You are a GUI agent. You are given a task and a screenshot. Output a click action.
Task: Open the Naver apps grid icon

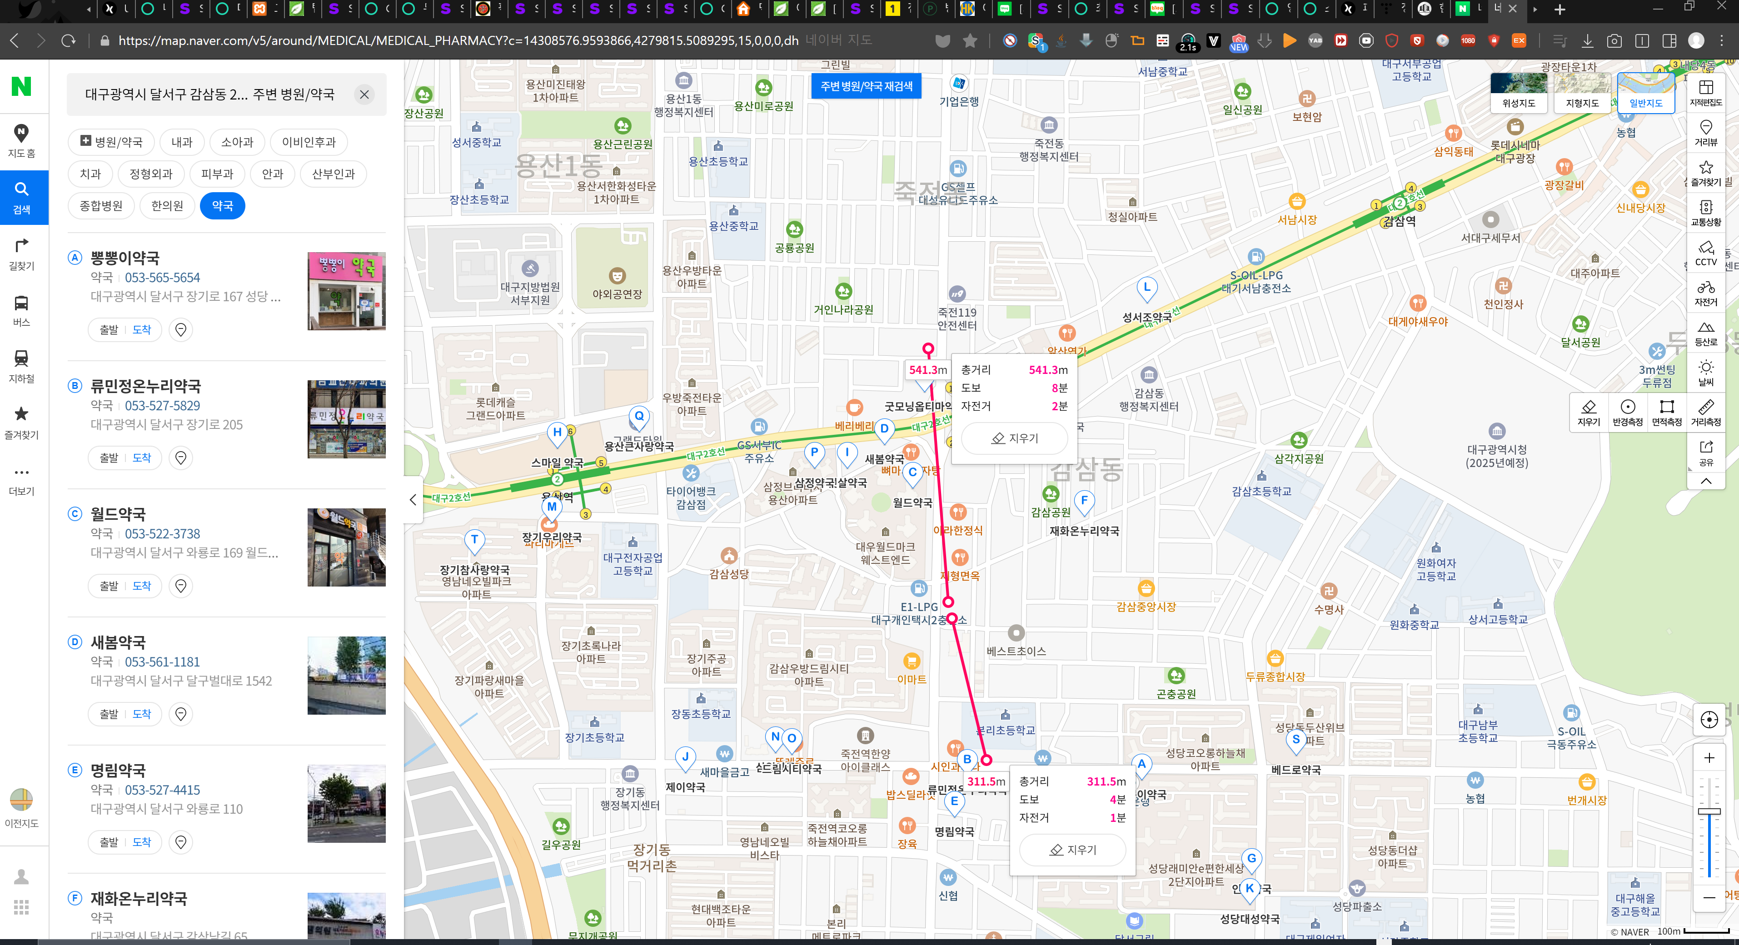pos(22,907)
